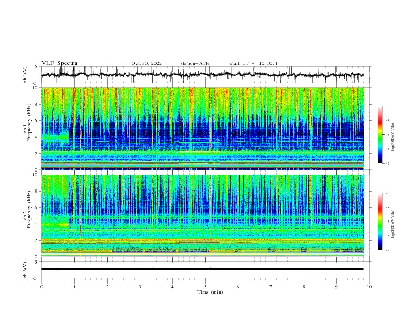The width and height of the screenshot is (416, 322).
Task: Click the ch.1 voltage waveform trace
Action: pyautogui.click(x=202, y=75)
